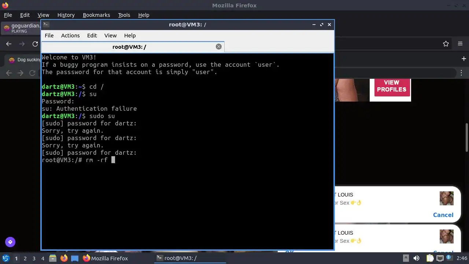Click the eject removable media tray icon
Screen dimensions: 469x264
406,258
